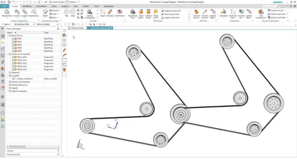297x160 pixels.
Task: Open Entire Assembly scope dropdown
Action: 48,24
